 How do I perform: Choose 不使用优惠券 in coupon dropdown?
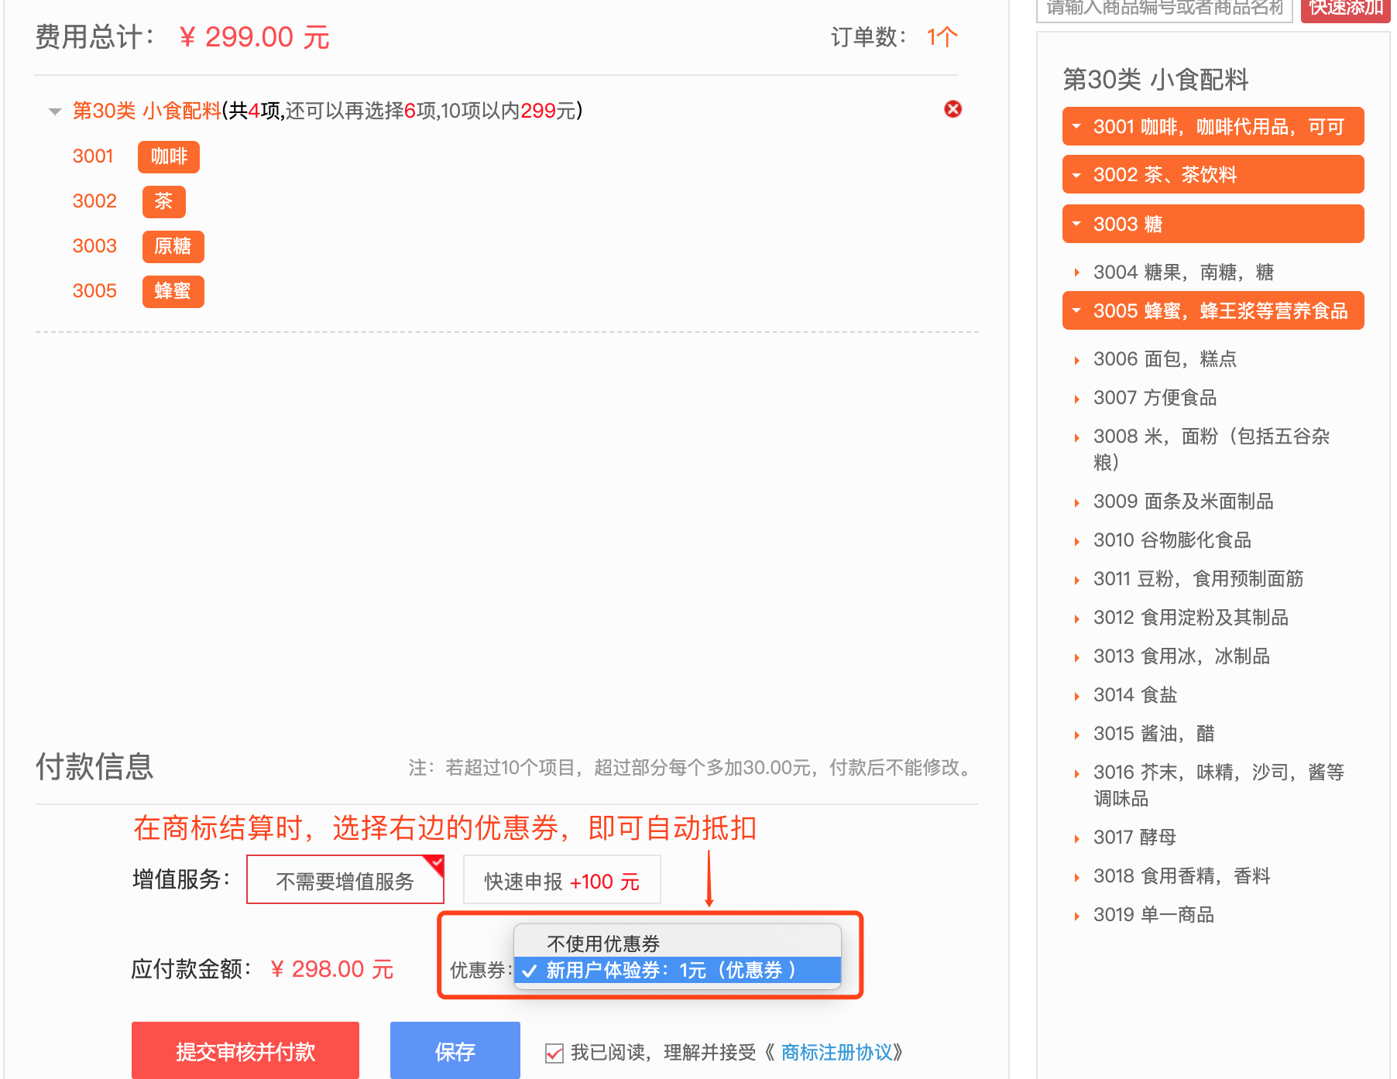coord(678,944)
